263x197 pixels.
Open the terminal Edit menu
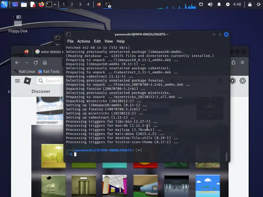[97, 41]
